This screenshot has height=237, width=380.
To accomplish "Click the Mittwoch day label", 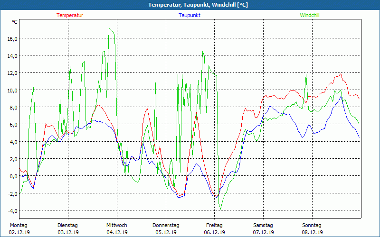I will coord(117,226).
